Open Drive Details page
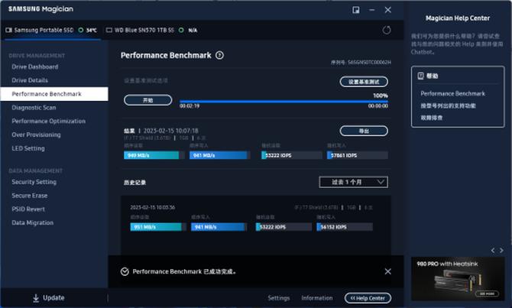The height and width of the screenshot is (308, 512). [x=30, y=80]
